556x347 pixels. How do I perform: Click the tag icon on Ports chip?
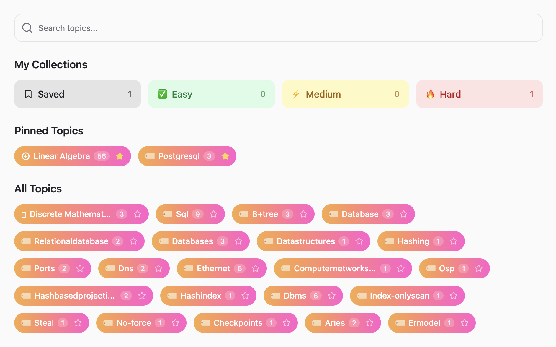pyautogui.click(x=26, y=268)
